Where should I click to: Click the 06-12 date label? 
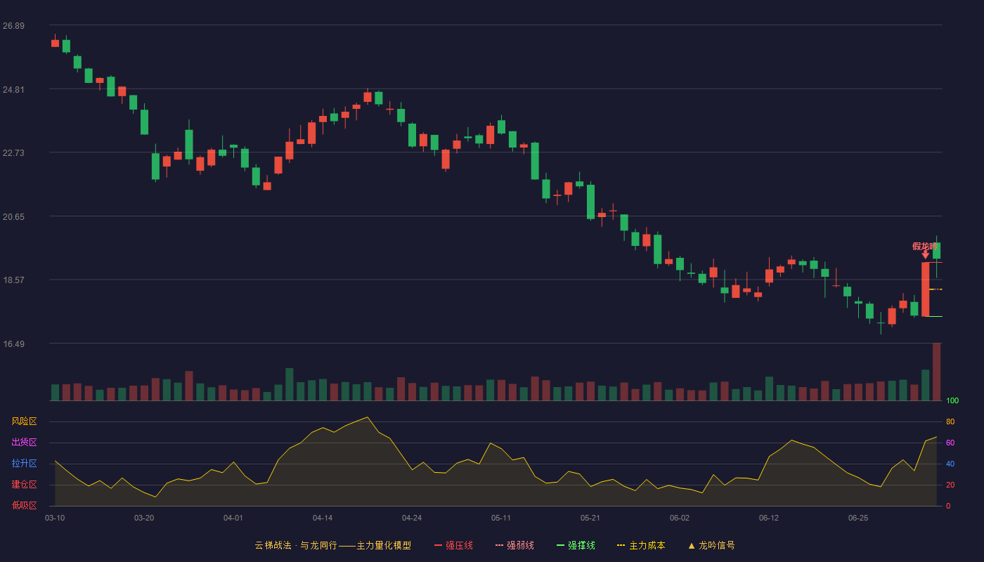(769, 518)
